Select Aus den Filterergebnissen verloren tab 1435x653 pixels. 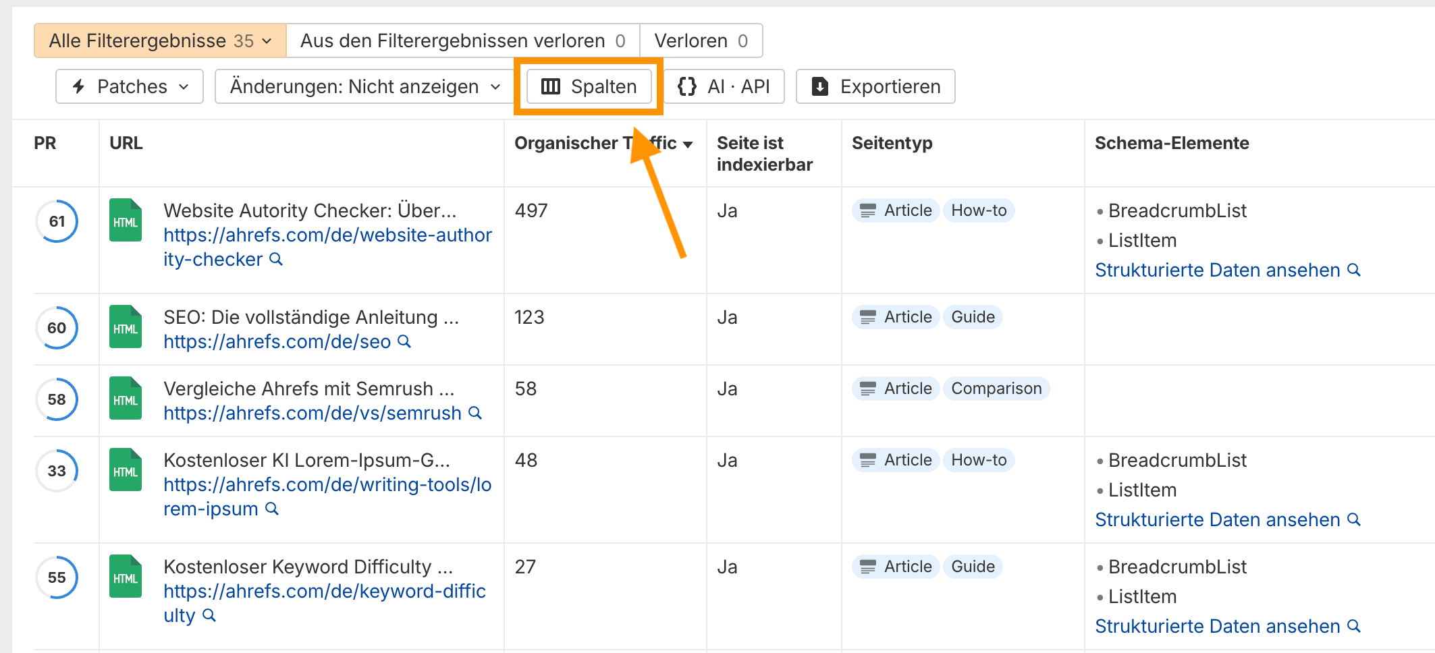tap(463, 40)
